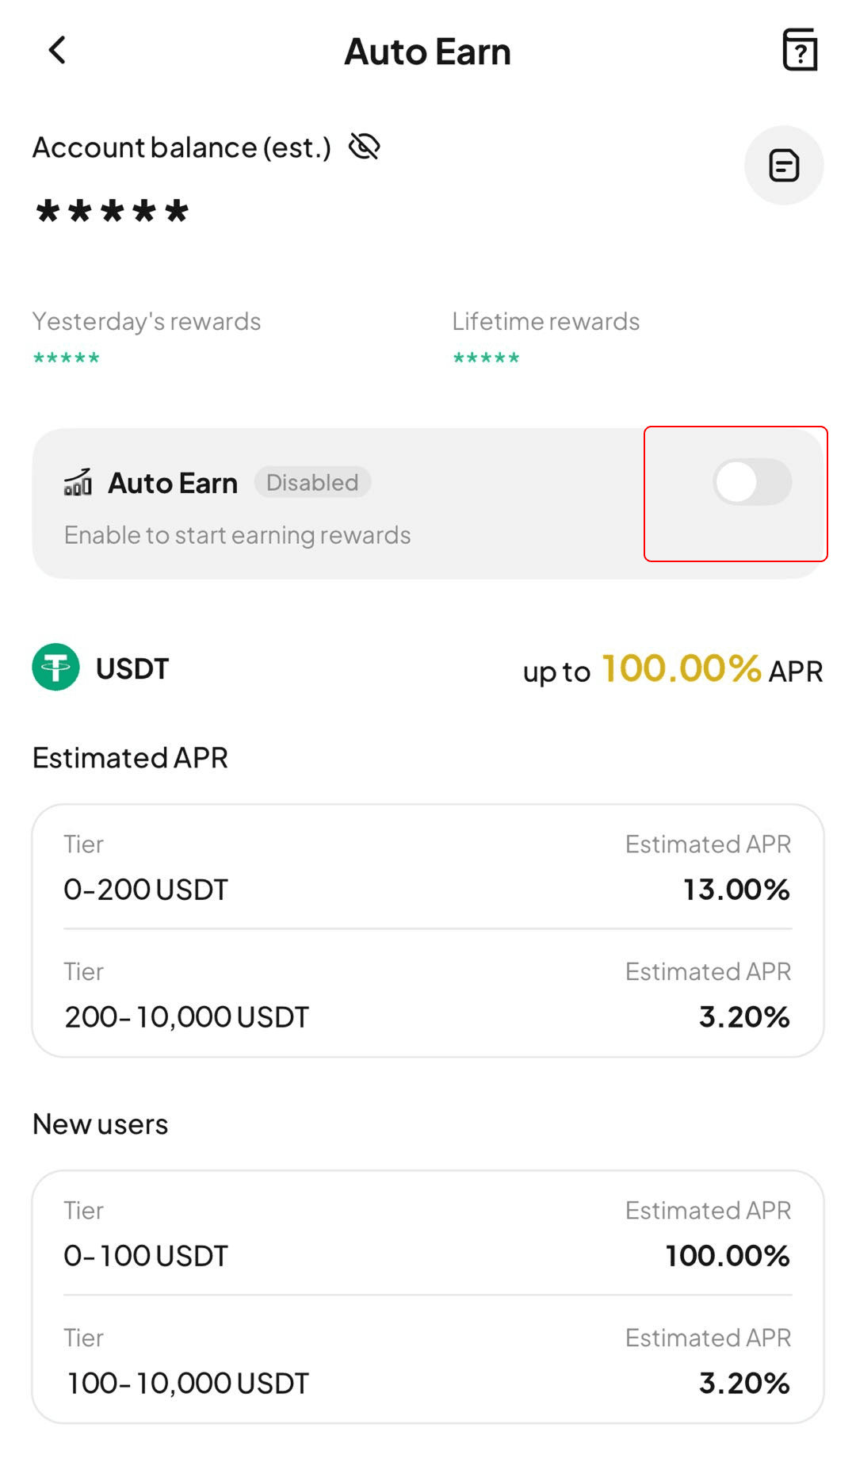856x1470 pixels.
Task: Tap the Lifetime rewards value
Action: click(x=486, y=358)
